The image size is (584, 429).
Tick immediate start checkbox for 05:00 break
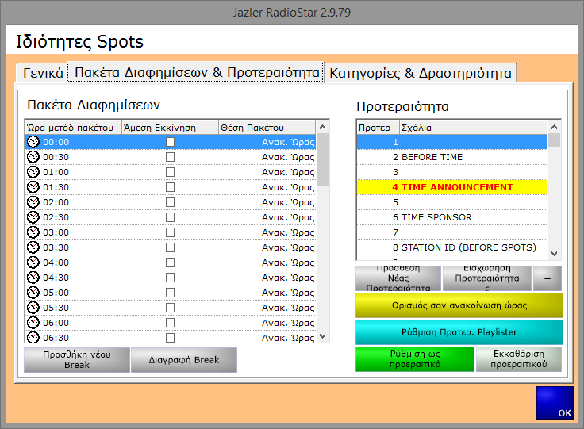171,293
